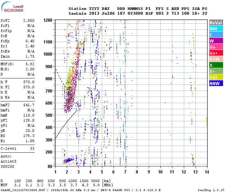Click the 1000 height axis label
225x192 pixels.
coord(48,54)
